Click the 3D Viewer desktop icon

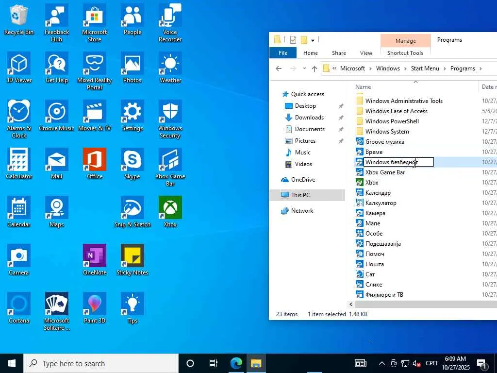point(19,68)
